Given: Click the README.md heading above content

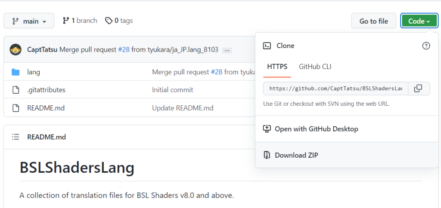Looking at the screenshot, I should (47, 137).
